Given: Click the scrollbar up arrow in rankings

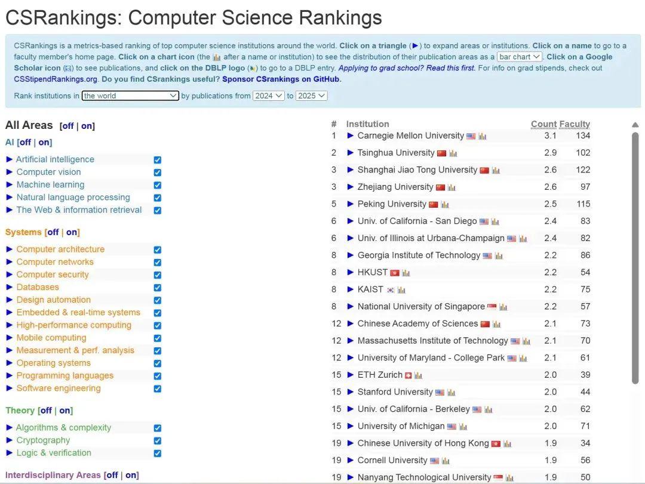Looking at the screenshot, I should point(635,125).
